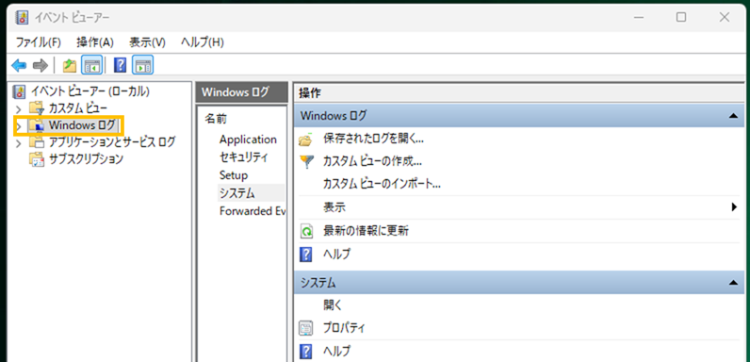
Task: Click the アプリケーションとサービス ログ folder icon
Action: (37, 141)
